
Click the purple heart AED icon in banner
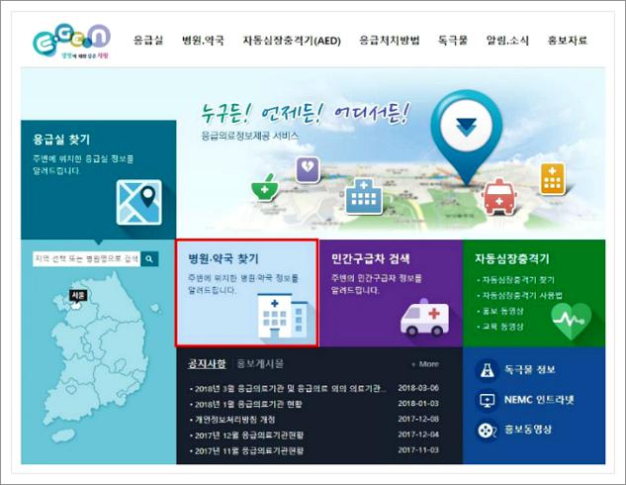click(308, 169)
